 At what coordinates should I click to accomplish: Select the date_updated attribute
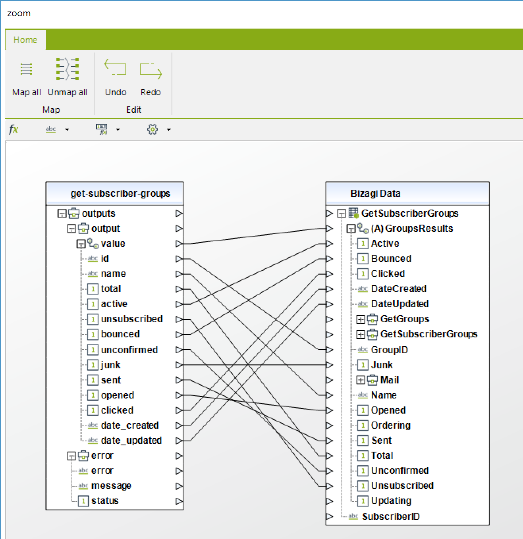point(131,441)
